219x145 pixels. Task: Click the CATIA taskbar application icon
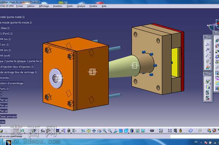tap(8, 143)
